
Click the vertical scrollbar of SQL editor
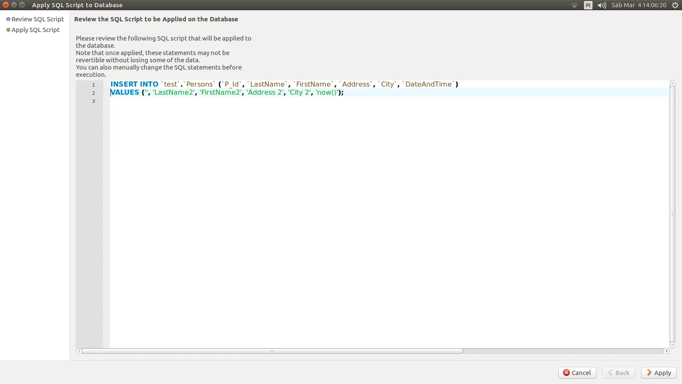pyautogui.click(x=672, y=213)
